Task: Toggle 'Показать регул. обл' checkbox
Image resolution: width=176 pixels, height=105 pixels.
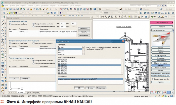Action: pos(153,79)
